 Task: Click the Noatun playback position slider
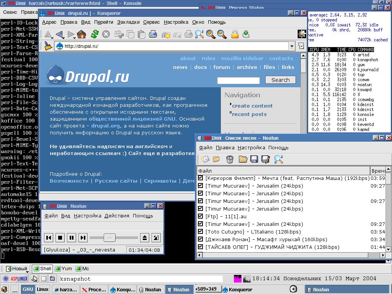point(109,238)
